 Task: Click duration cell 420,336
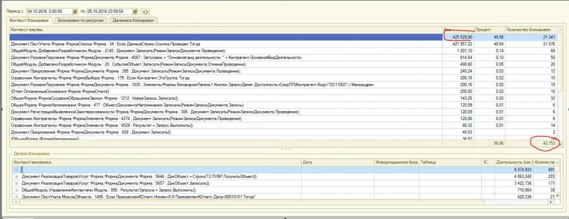click(514, 197)
